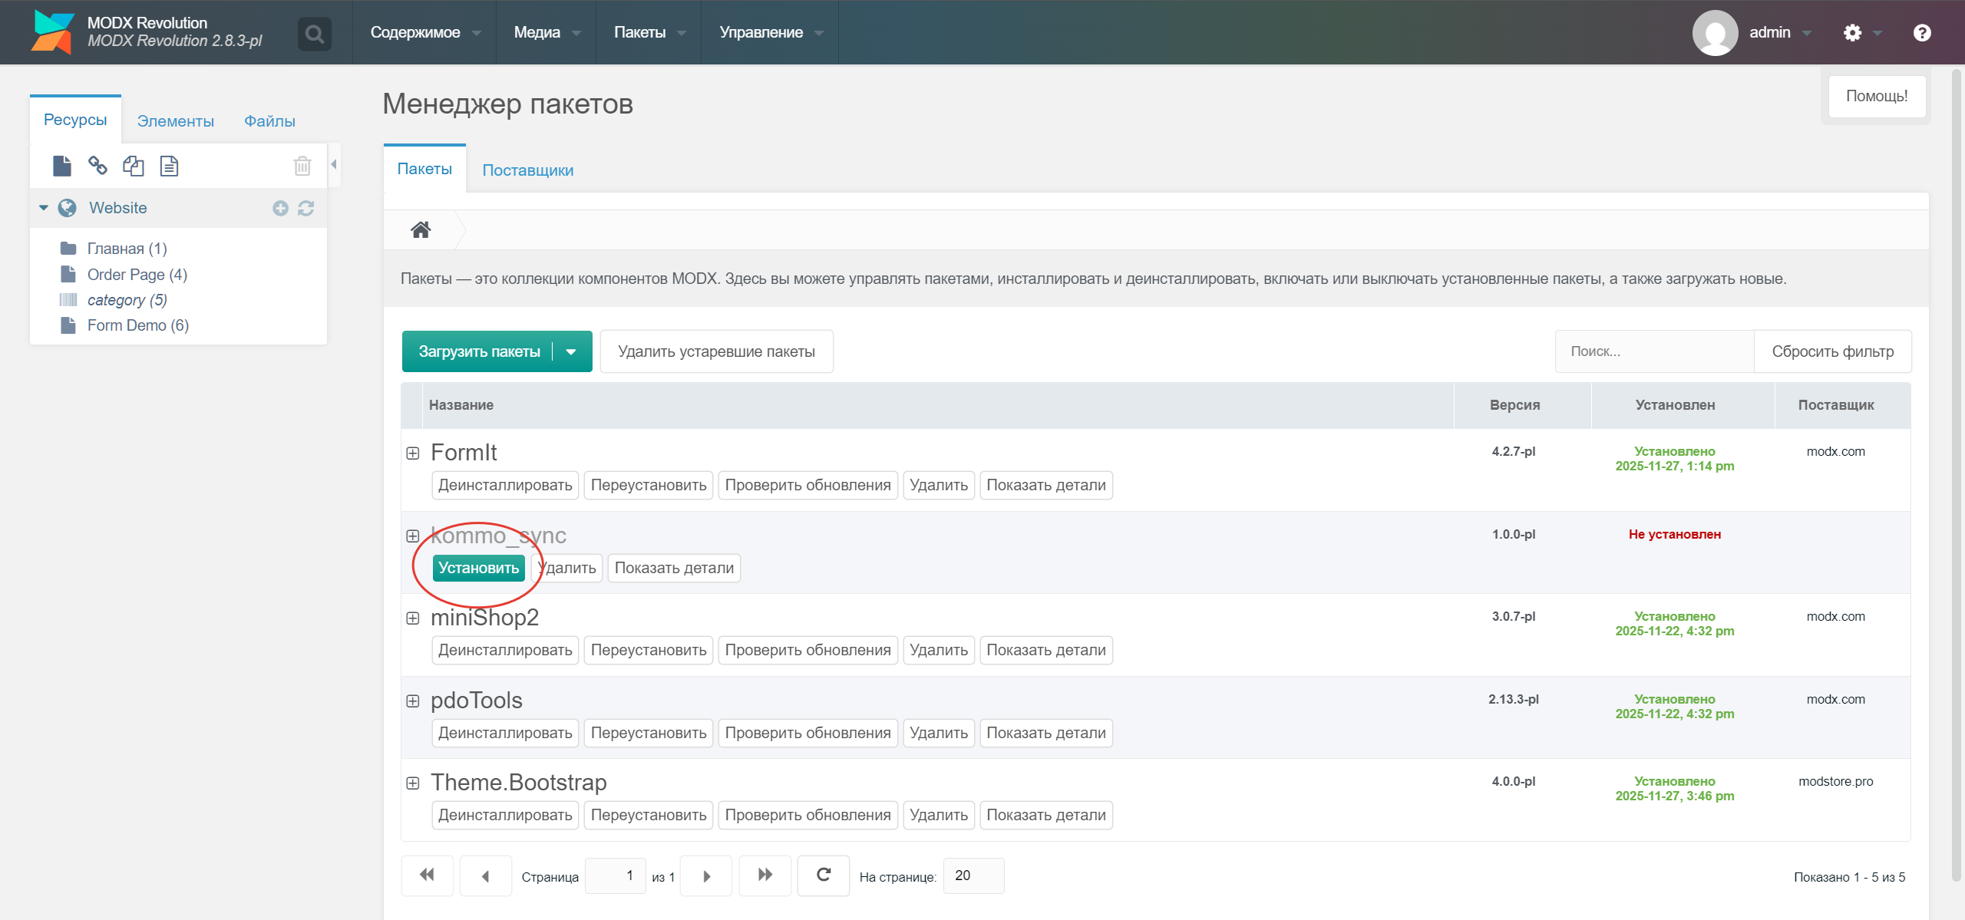
Task: Expand the pdoTools package row
Action: click(413, 701)
